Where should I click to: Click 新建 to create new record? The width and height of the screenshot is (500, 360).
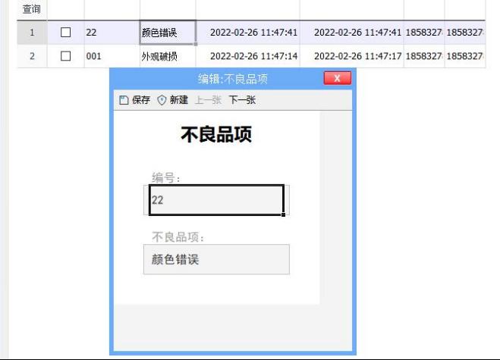tap(179, 100)
